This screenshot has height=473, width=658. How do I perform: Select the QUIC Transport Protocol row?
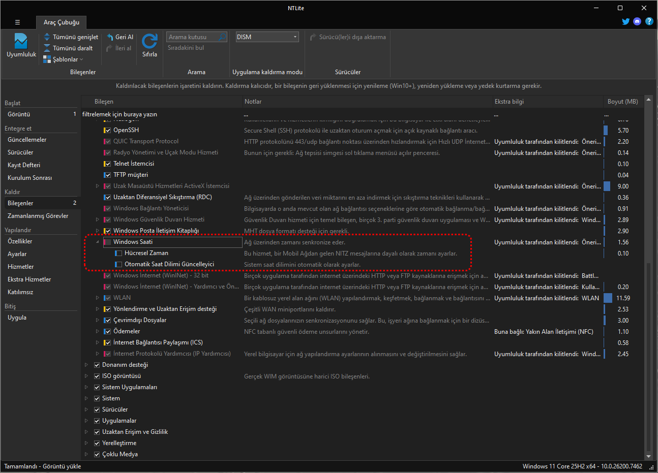click(x=364, y=142)
